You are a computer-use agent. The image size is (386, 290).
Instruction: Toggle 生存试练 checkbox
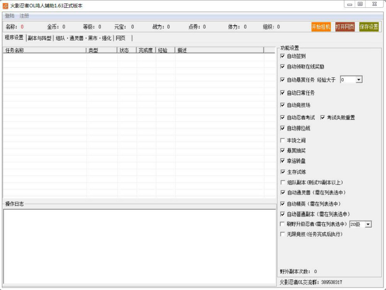tap(283, 172)
